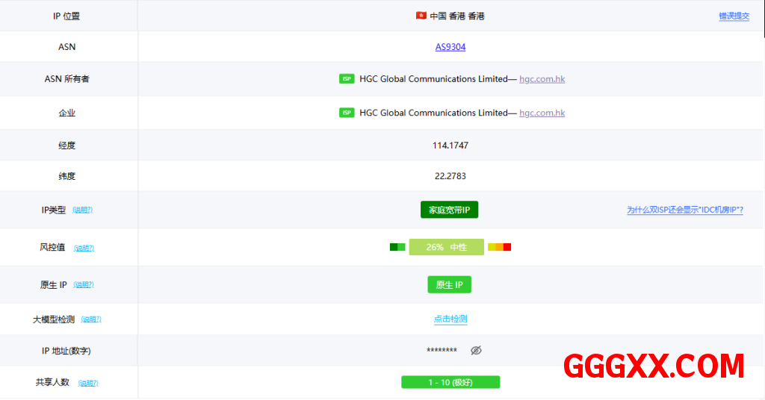
Task: Start the 点击检测 large model check
Action: (x=450, y=319)
